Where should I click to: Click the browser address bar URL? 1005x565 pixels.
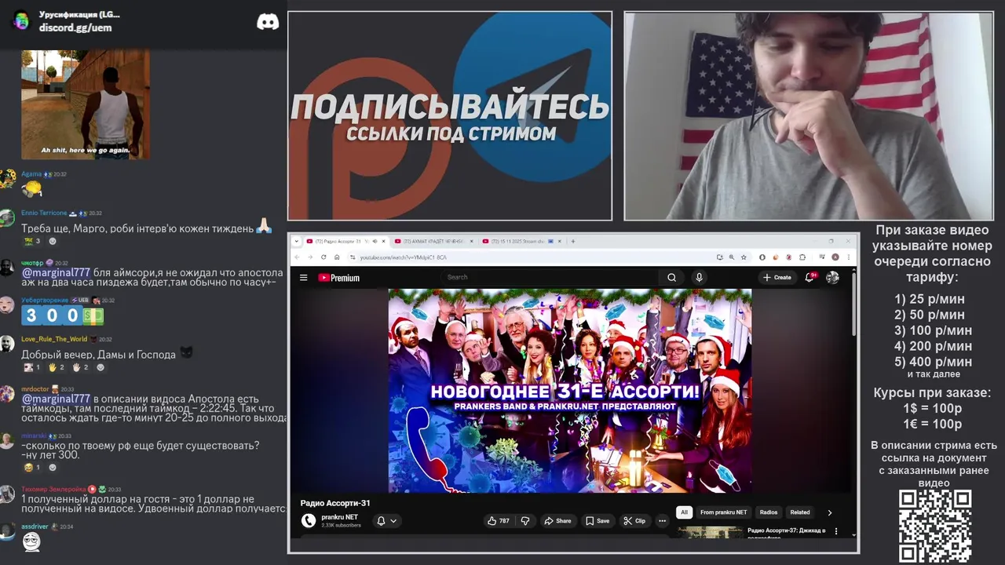point(404,257)
